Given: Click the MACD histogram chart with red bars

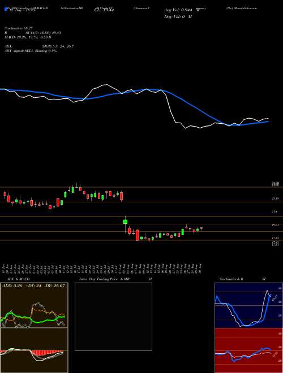Looking at the screenshot, I should point(34,350).
